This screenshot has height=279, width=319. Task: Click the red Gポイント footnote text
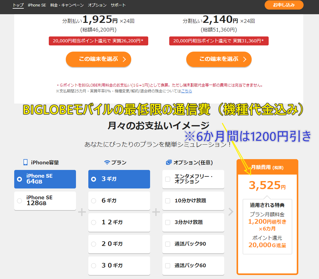(x=159, y=85)
